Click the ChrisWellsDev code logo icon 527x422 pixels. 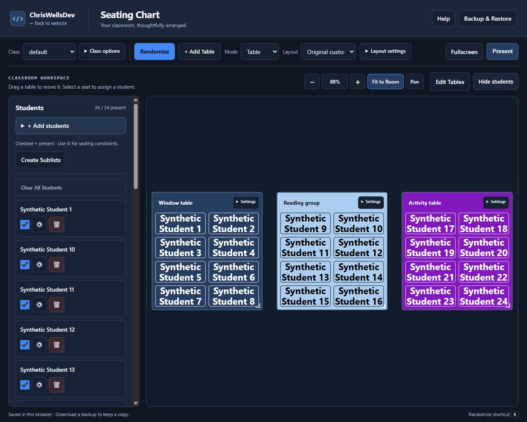(x=18, y=19)
